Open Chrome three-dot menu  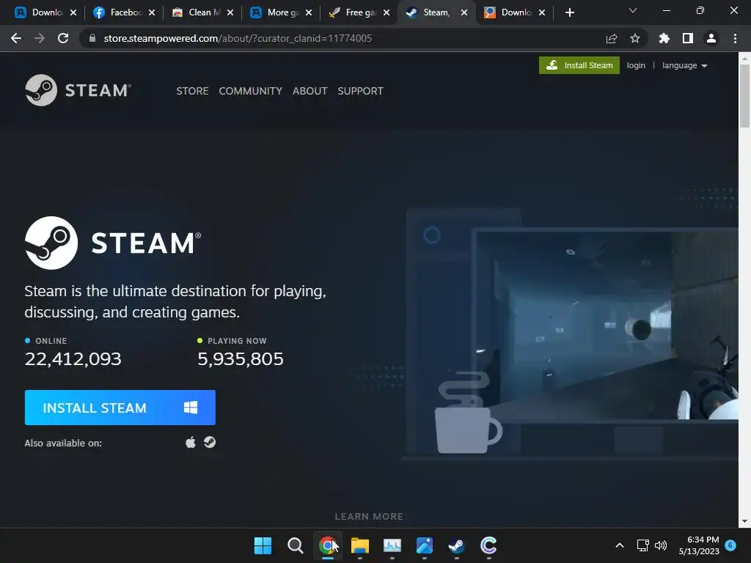pyautogui.click(x=735, y=38)
